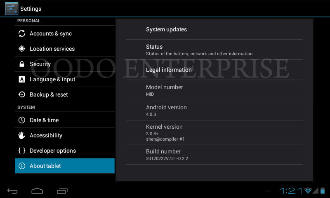This screenshot has width=330, height=198.
Task: Open System updates entry
Action: [x=214, y=29]
